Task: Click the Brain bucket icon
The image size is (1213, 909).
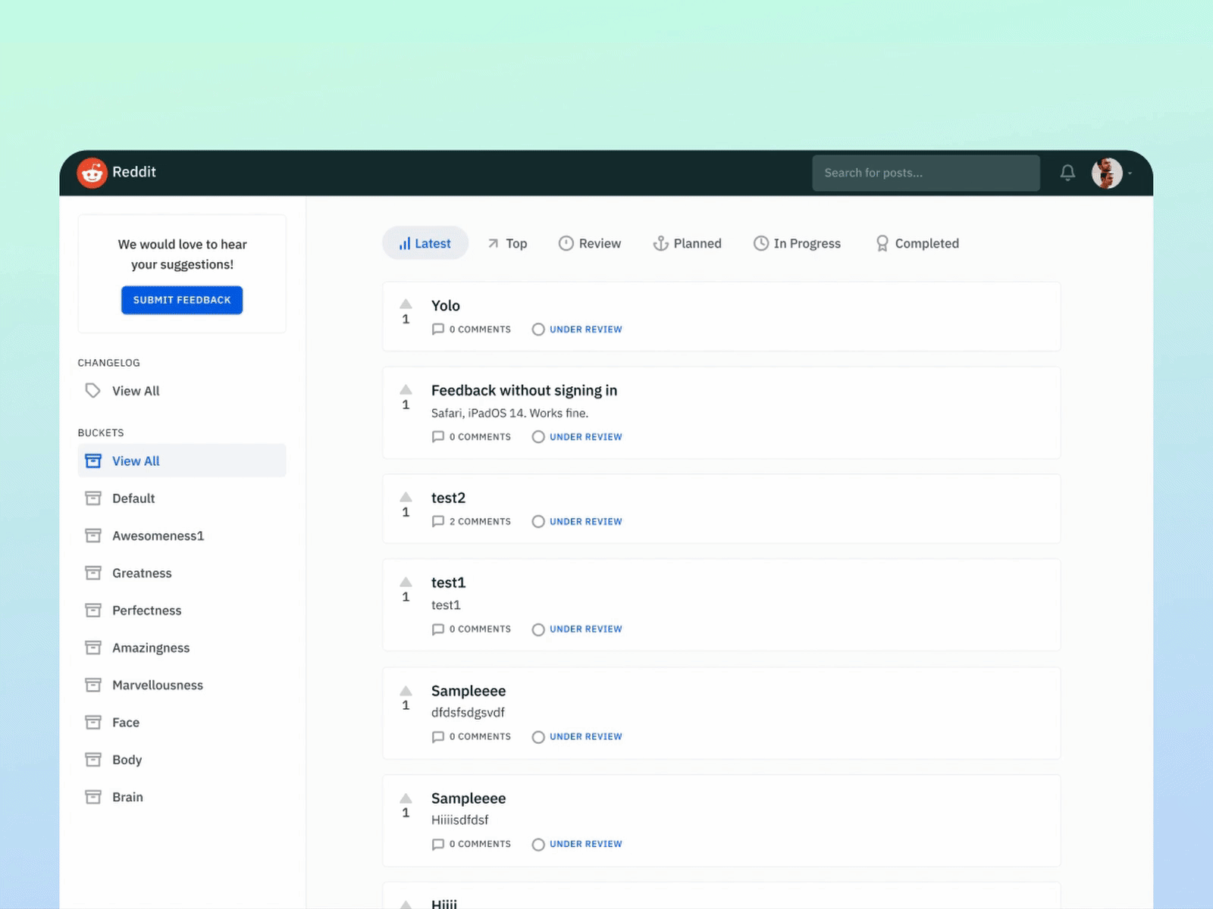Action: click(92, 797)
